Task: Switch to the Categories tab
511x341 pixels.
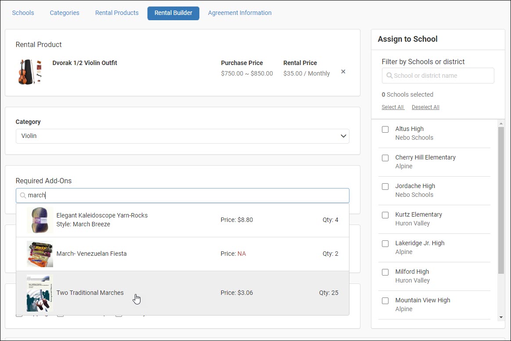Action: pos(65,13)
